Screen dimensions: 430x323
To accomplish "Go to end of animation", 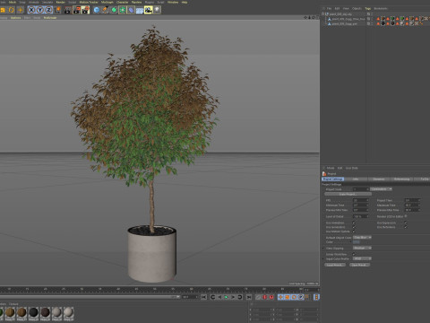I will pyautogui.click(x=249, y=297).
